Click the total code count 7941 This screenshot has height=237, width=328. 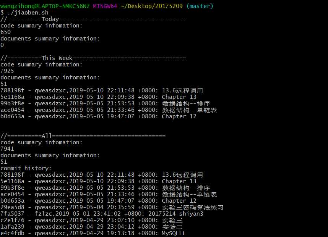(7, 149)
